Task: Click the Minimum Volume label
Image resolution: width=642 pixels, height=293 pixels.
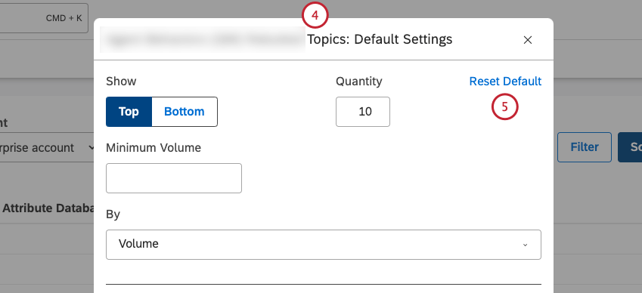Action: [x=154, y=147]
